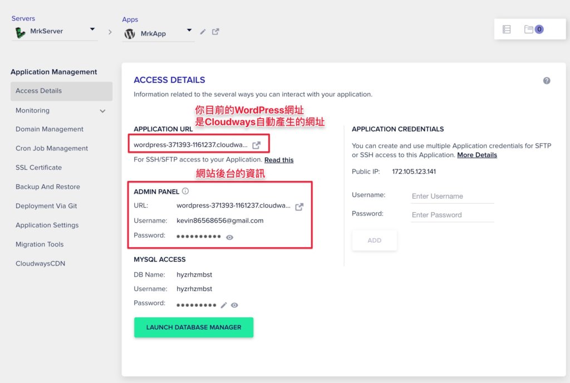The height and width of the screenshot is (383, 570).
Task: Click the Public IP 172.105.123.141
Action: [x=414, y=171]
